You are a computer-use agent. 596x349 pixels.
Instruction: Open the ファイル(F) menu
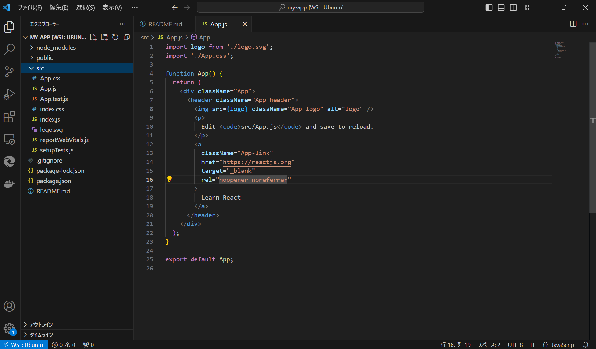point(30,7)
